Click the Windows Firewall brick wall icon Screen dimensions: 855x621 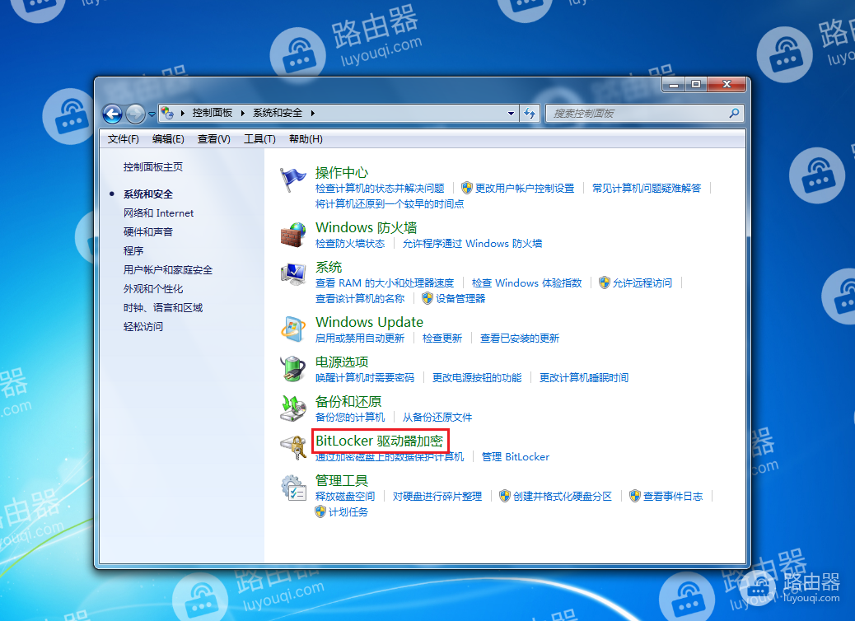293,235
